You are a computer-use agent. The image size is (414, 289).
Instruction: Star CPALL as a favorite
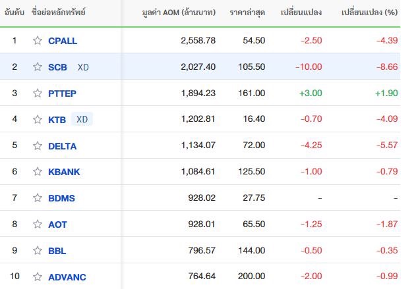point(38,41)
